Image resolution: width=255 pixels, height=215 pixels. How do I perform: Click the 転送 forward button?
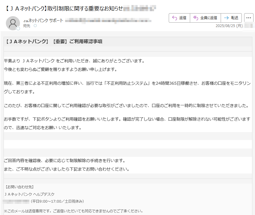coord(231,18)
